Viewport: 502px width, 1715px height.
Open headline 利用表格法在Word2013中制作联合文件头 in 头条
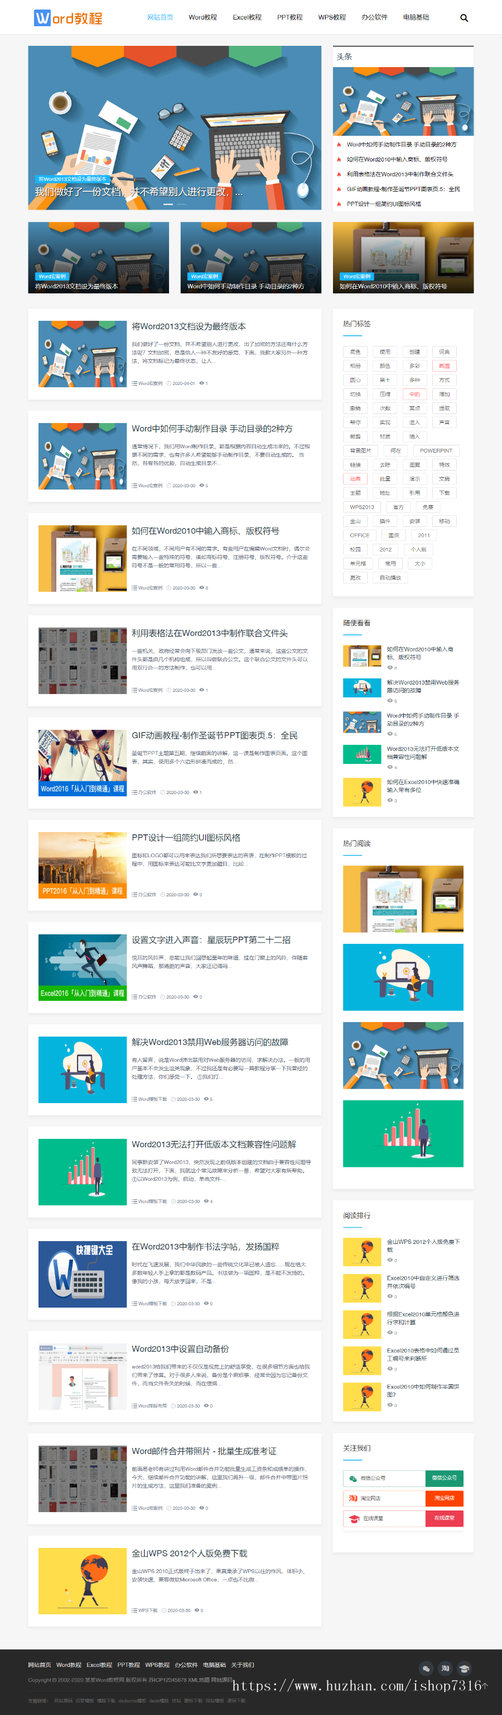(399, 174)
